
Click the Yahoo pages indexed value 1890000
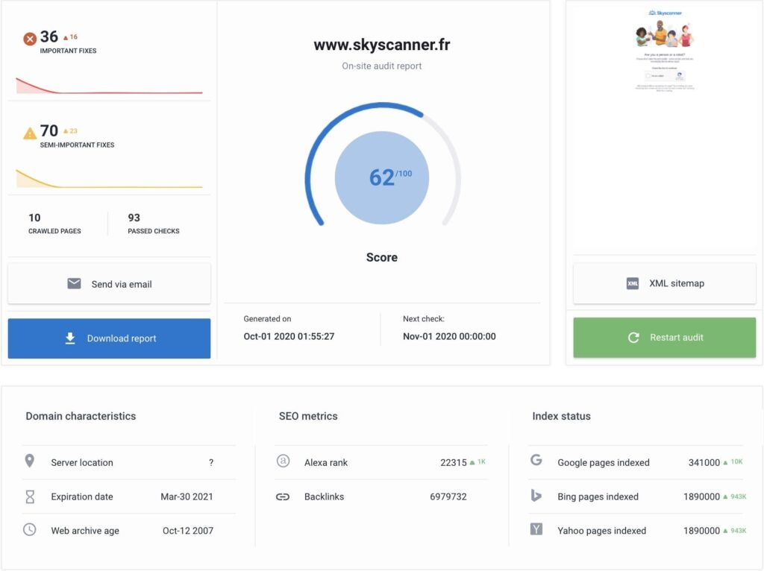point(701,531)
